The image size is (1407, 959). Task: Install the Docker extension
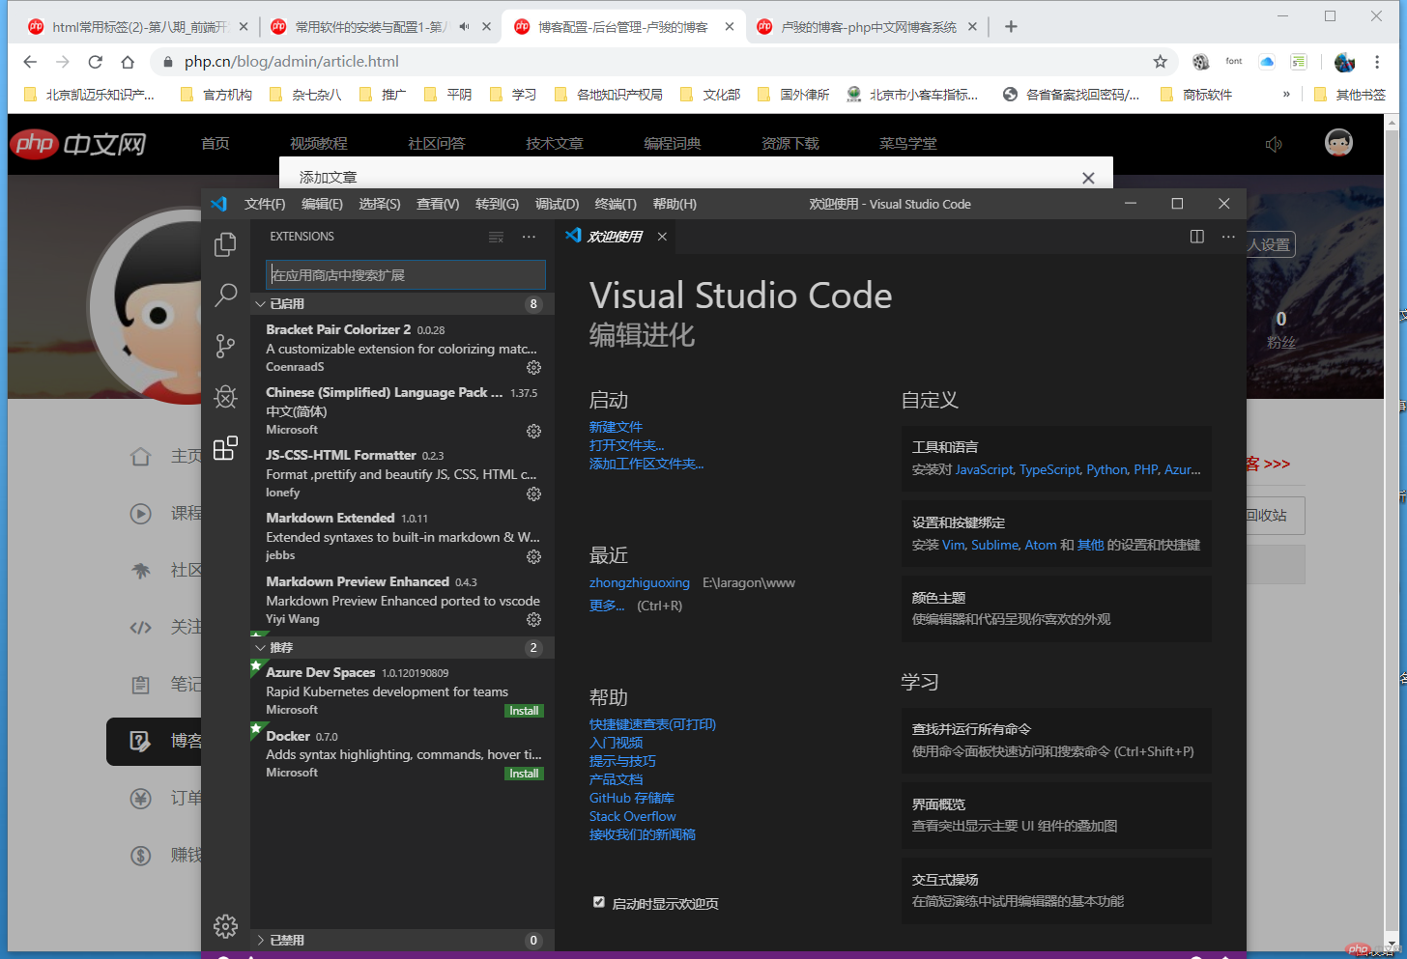[x=524, y=774]
